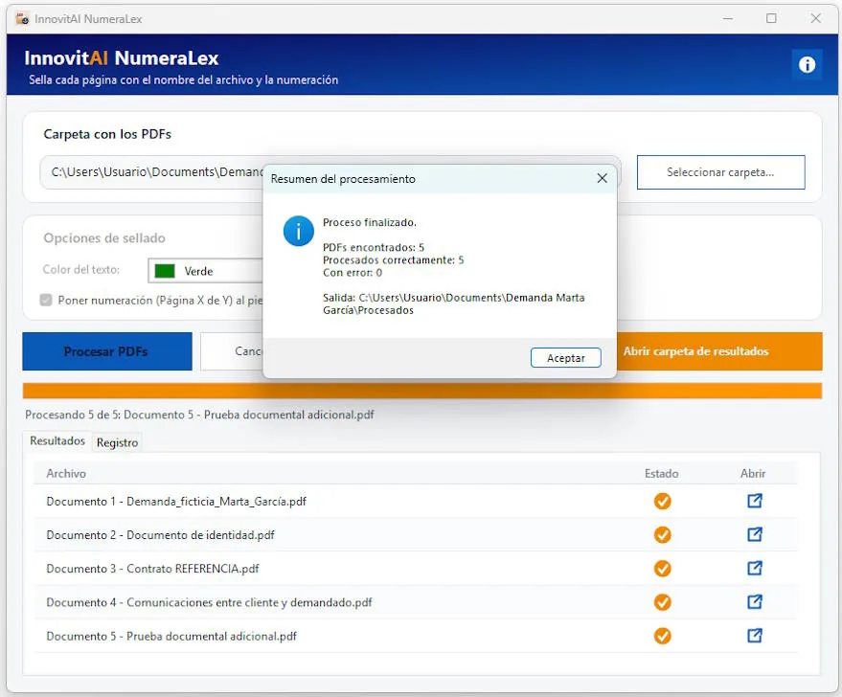Minimize the InnovitAI NumeraLex window
This screenshot has height=697, width=842.
(x=728, y=18)
